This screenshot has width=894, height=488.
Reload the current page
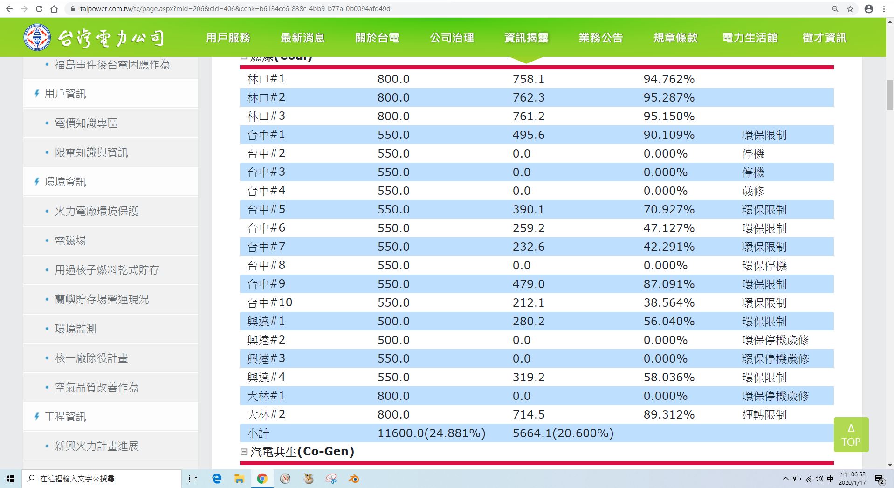(x=39, y=9)
